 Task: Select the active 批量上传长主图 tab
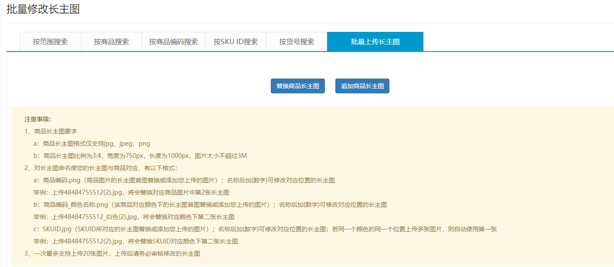[x=375, y=42]
